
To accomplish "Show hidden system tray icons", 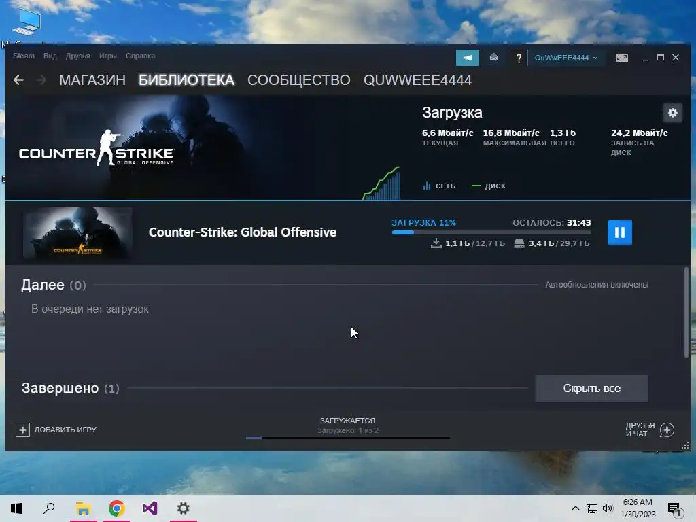I will click(x=575, y=508).
